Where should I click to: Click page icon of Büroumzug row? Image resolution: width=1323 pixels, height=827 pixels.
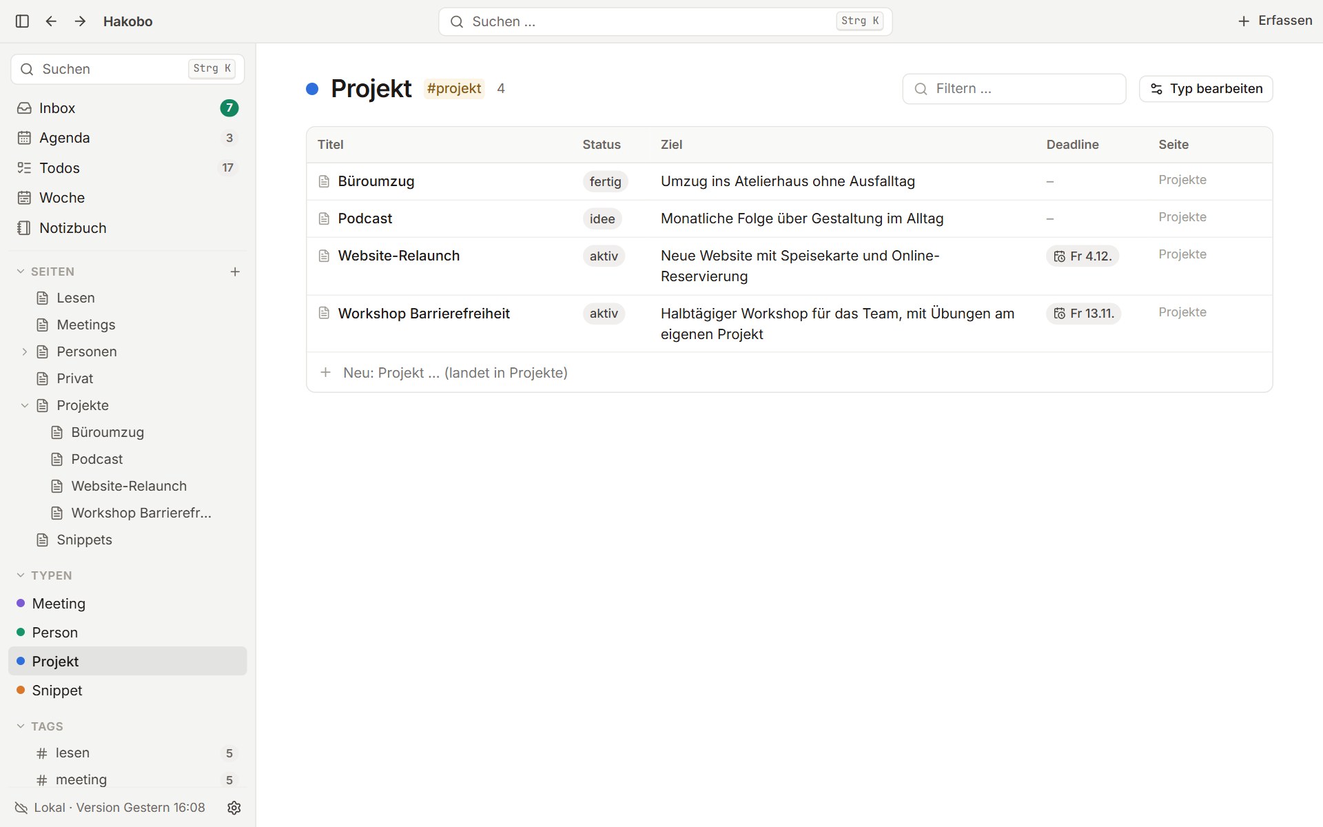pos(324,181)
